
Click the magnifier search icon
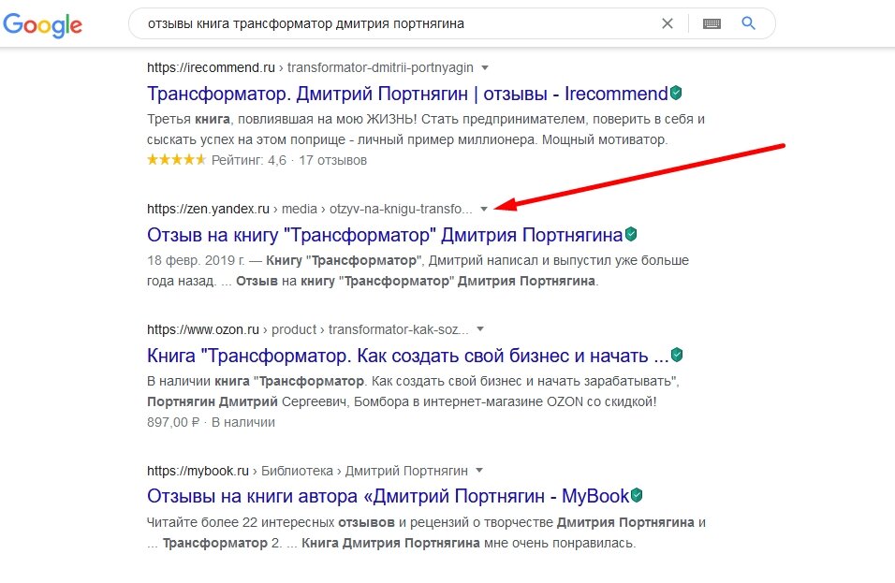[748, 23]
